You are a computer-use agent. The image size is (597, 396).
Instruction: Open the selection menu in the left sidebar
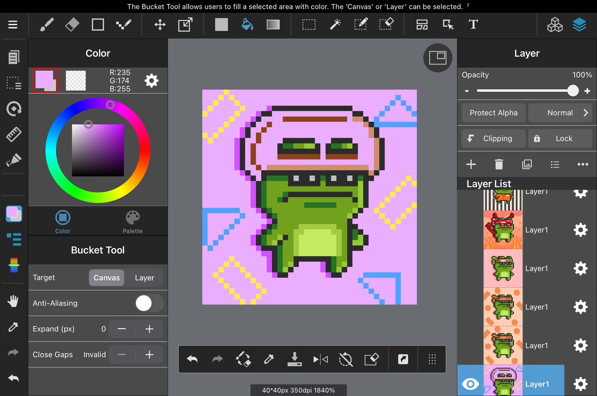[13, 83]
